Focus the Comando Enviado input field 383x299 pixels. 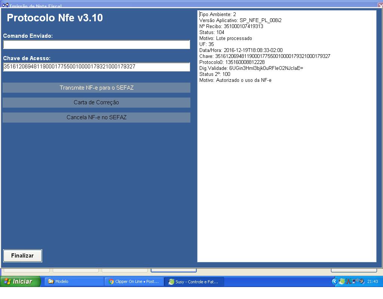(96, 45)
